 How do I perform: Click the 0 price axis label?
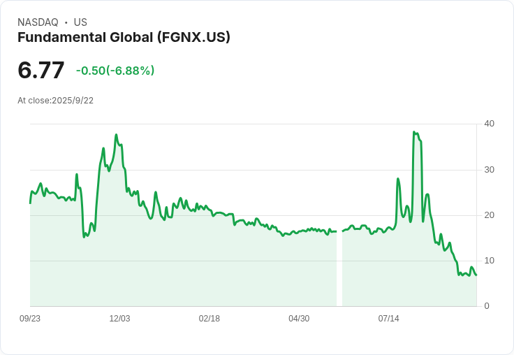pyautogui.click(x=487, y=306)
